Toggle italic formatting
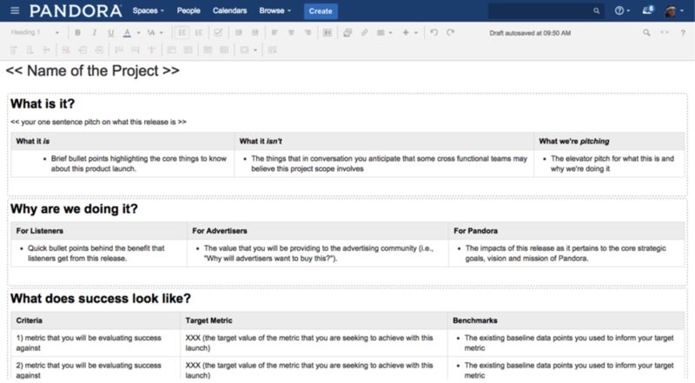 point(94,32)
